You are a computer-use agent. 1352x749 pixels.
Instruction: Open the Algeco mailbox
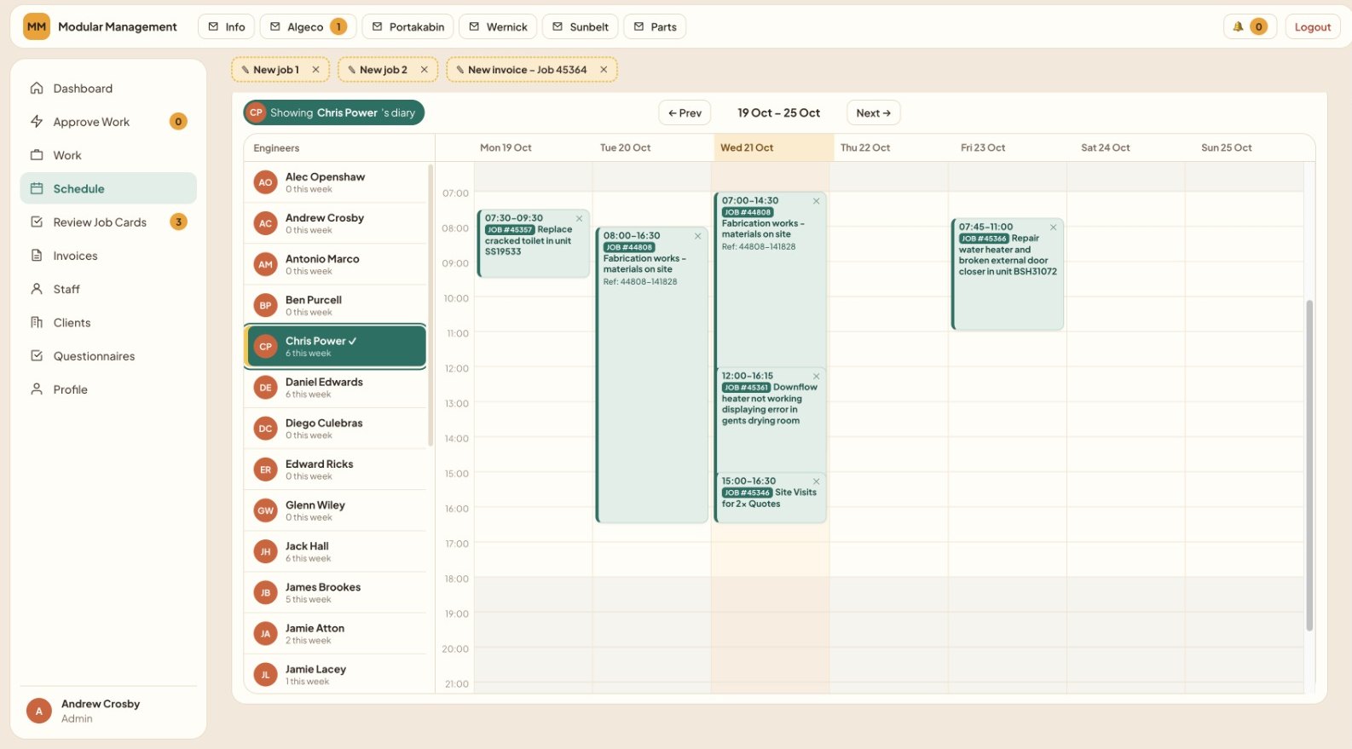click(x=308, y=26)
